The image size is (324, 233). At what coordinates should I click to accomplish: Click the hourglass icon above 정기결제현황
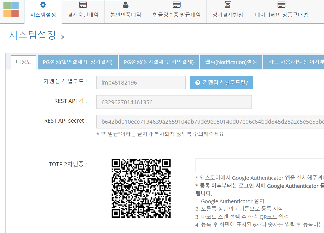tap(228, 5)
